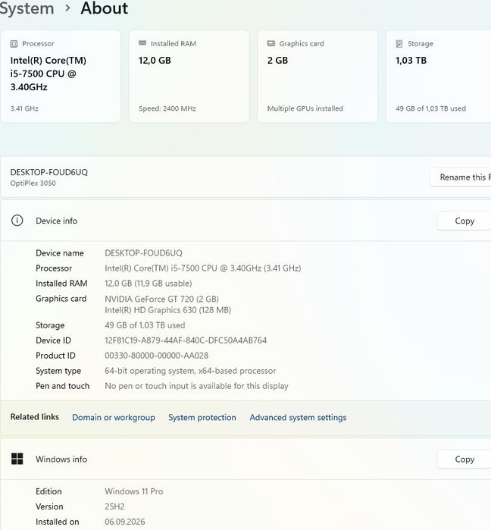This screenshot has height=530, width=491.
Task: Click '12,0 GB (11,9 GB usable)' value
Action: 149,284
